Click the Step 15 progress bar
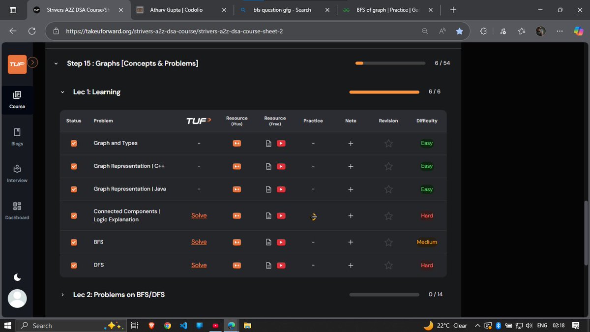Image resolution: width=590 pixels, height=332 pixels. click(x=390, y=63)
